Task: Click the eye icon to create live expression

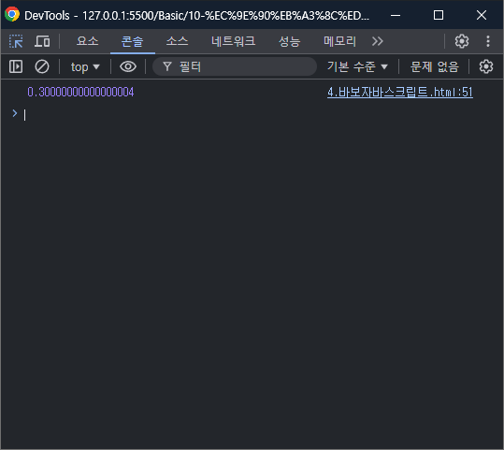Action: [128, 66]
